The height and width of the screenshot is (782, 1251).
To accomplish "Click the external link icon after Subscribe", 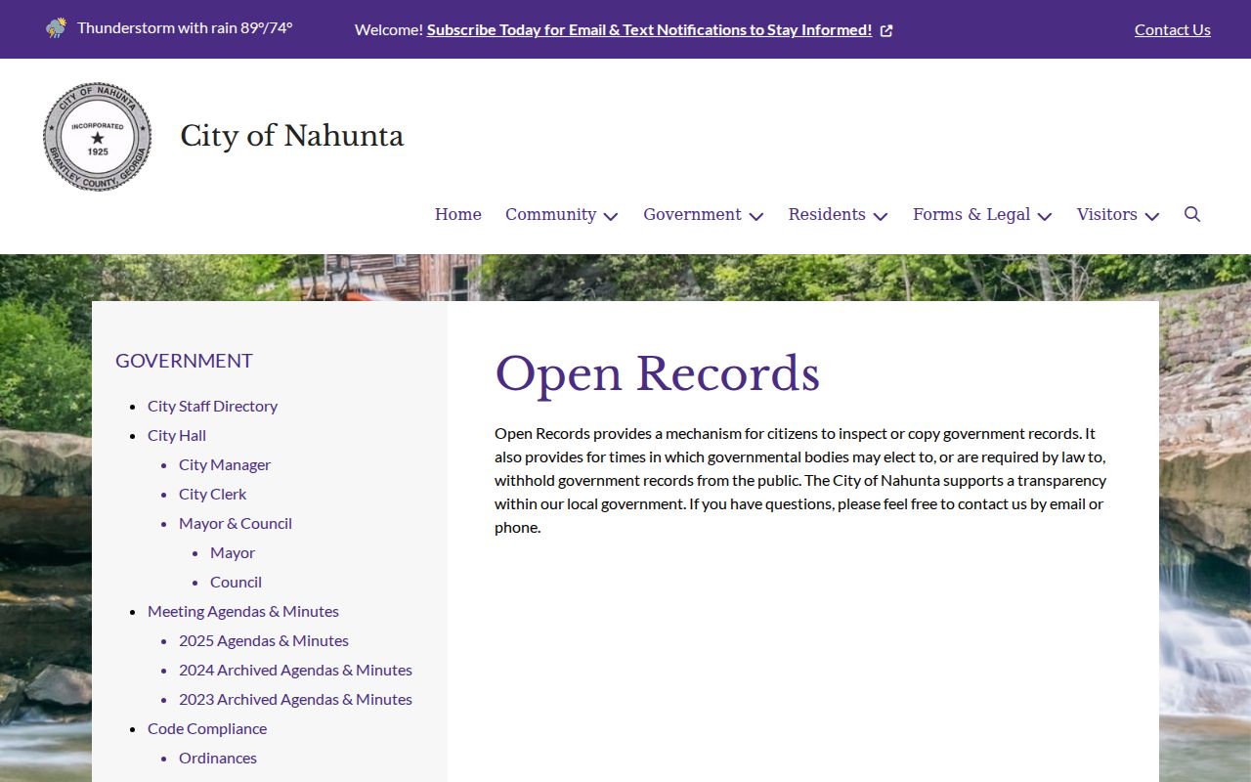I will pyautogui.click(x=886, y=30).
